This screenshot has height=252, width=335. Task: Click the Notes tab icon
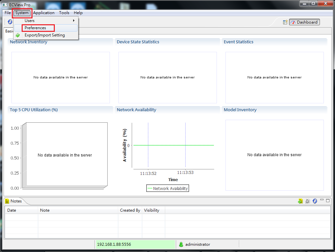pyautogui.click(x=7, y=201)
